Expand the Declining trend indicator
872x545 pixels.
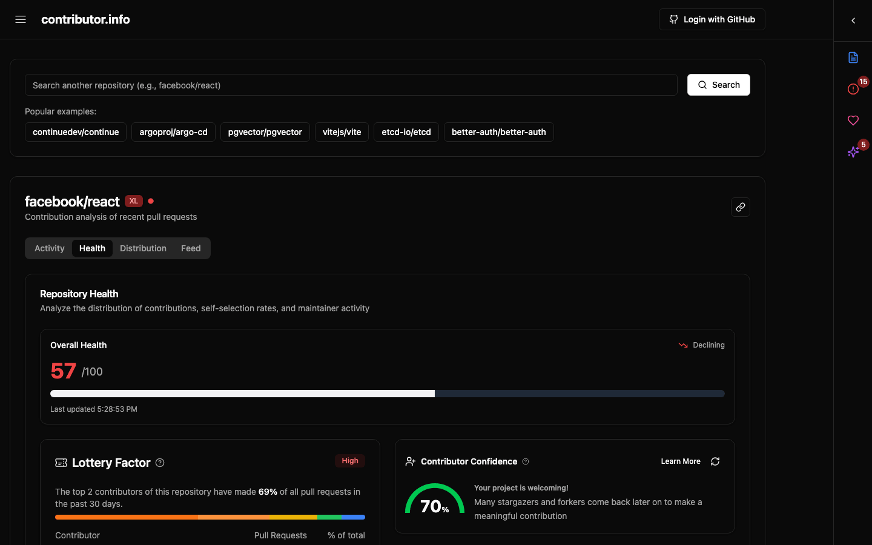pyautogui.click(x=701, y=345)
